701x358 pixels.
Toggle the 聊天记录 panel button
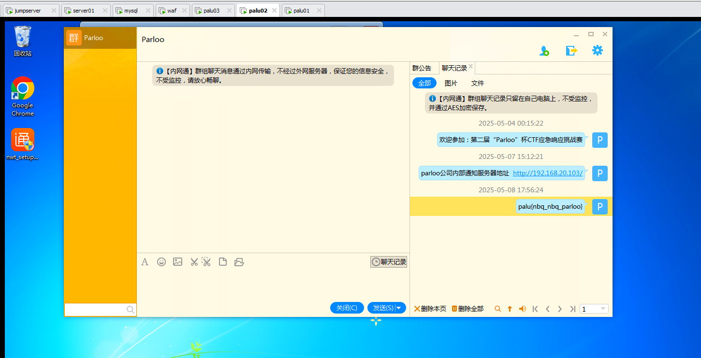click(x=388, y=261)
